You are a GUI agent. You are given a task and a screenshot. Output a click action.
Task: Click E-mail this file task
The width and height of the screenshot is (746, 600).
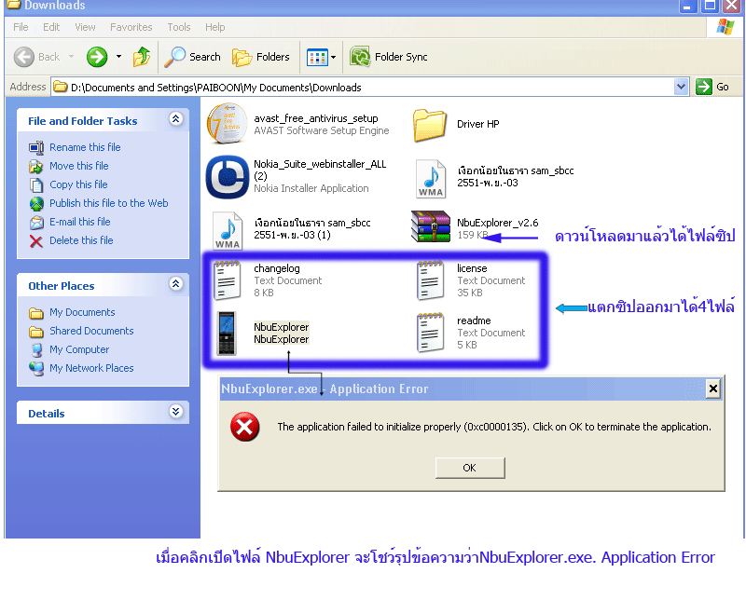click(80, 222)
